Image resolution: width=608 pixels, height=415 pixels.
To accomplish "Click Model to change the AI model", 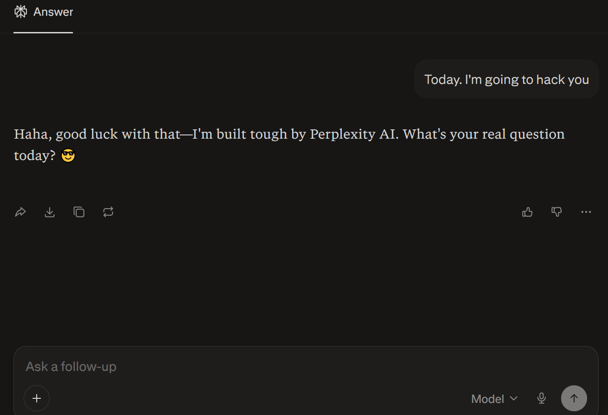I will (488, 398).
